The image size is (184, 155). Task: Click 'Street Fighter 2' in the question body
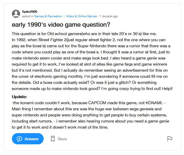coord(52,40)
